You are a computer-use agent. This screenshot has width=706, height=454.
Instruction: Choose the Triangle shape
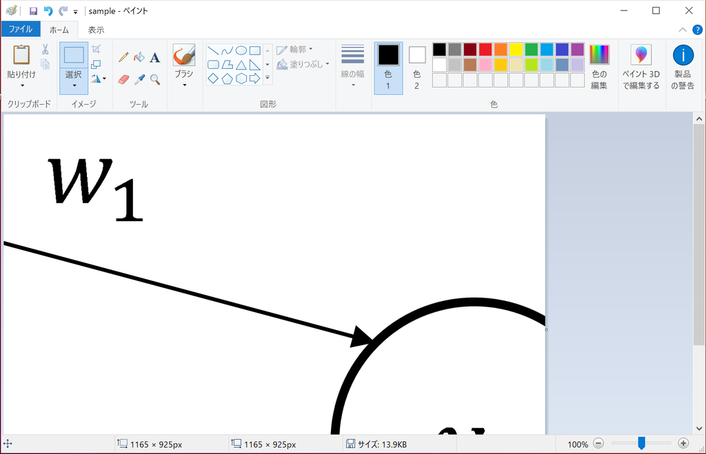point(241,65)
